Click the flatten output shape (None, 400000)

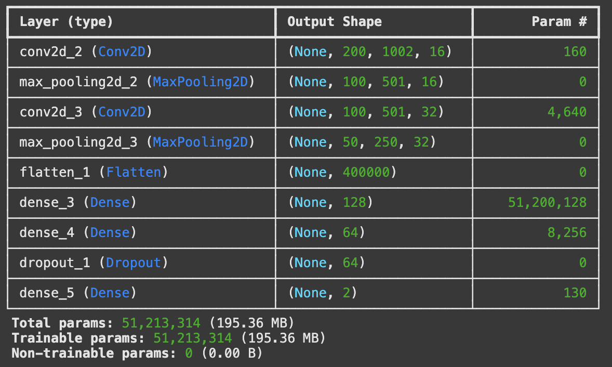pos(342,172)
